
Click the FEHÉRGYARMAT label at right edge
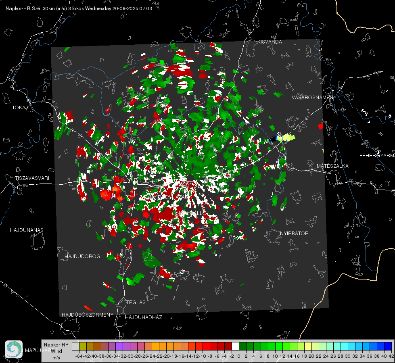coord(377,156)
